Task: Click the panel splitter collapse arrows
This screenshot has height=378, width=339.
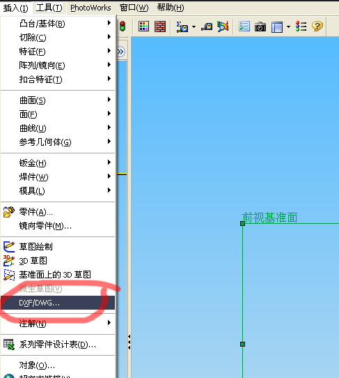Action: pos(129,342)
